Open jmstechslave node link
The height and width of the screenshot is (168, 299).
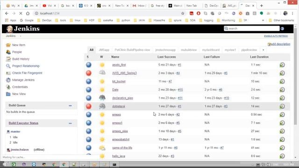pyautogui.click(x=20, y=150)
